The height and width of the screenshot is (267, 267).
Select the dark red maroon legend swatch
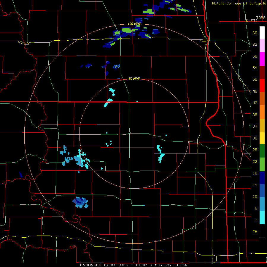[262, 72]
